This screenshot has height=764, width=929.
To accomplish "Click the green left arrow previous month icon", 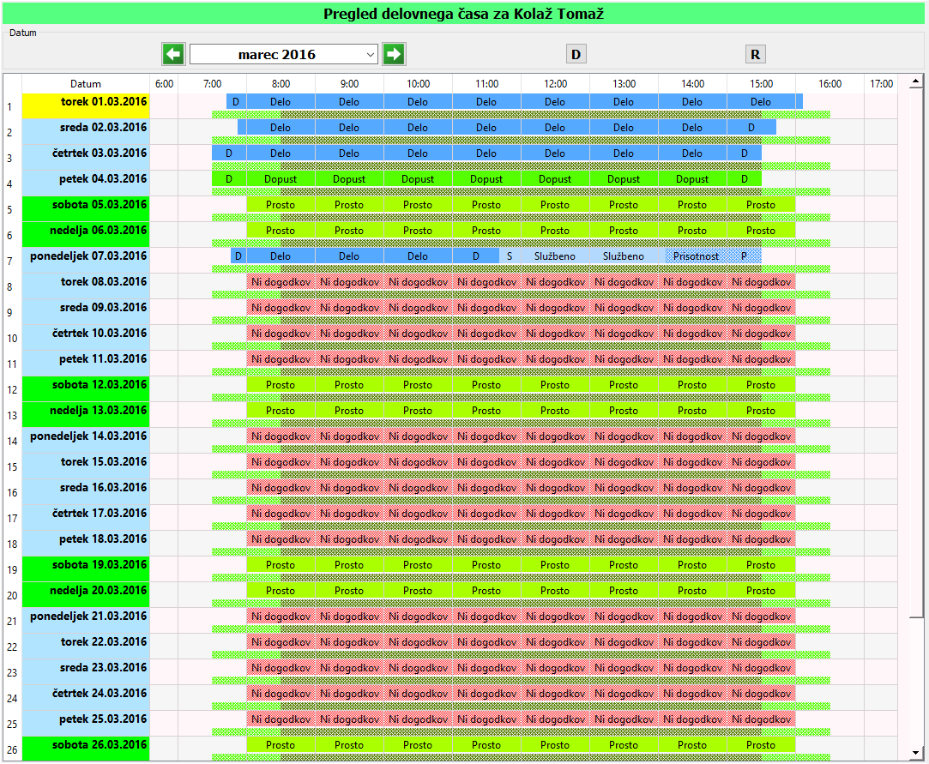I will 173,54.
